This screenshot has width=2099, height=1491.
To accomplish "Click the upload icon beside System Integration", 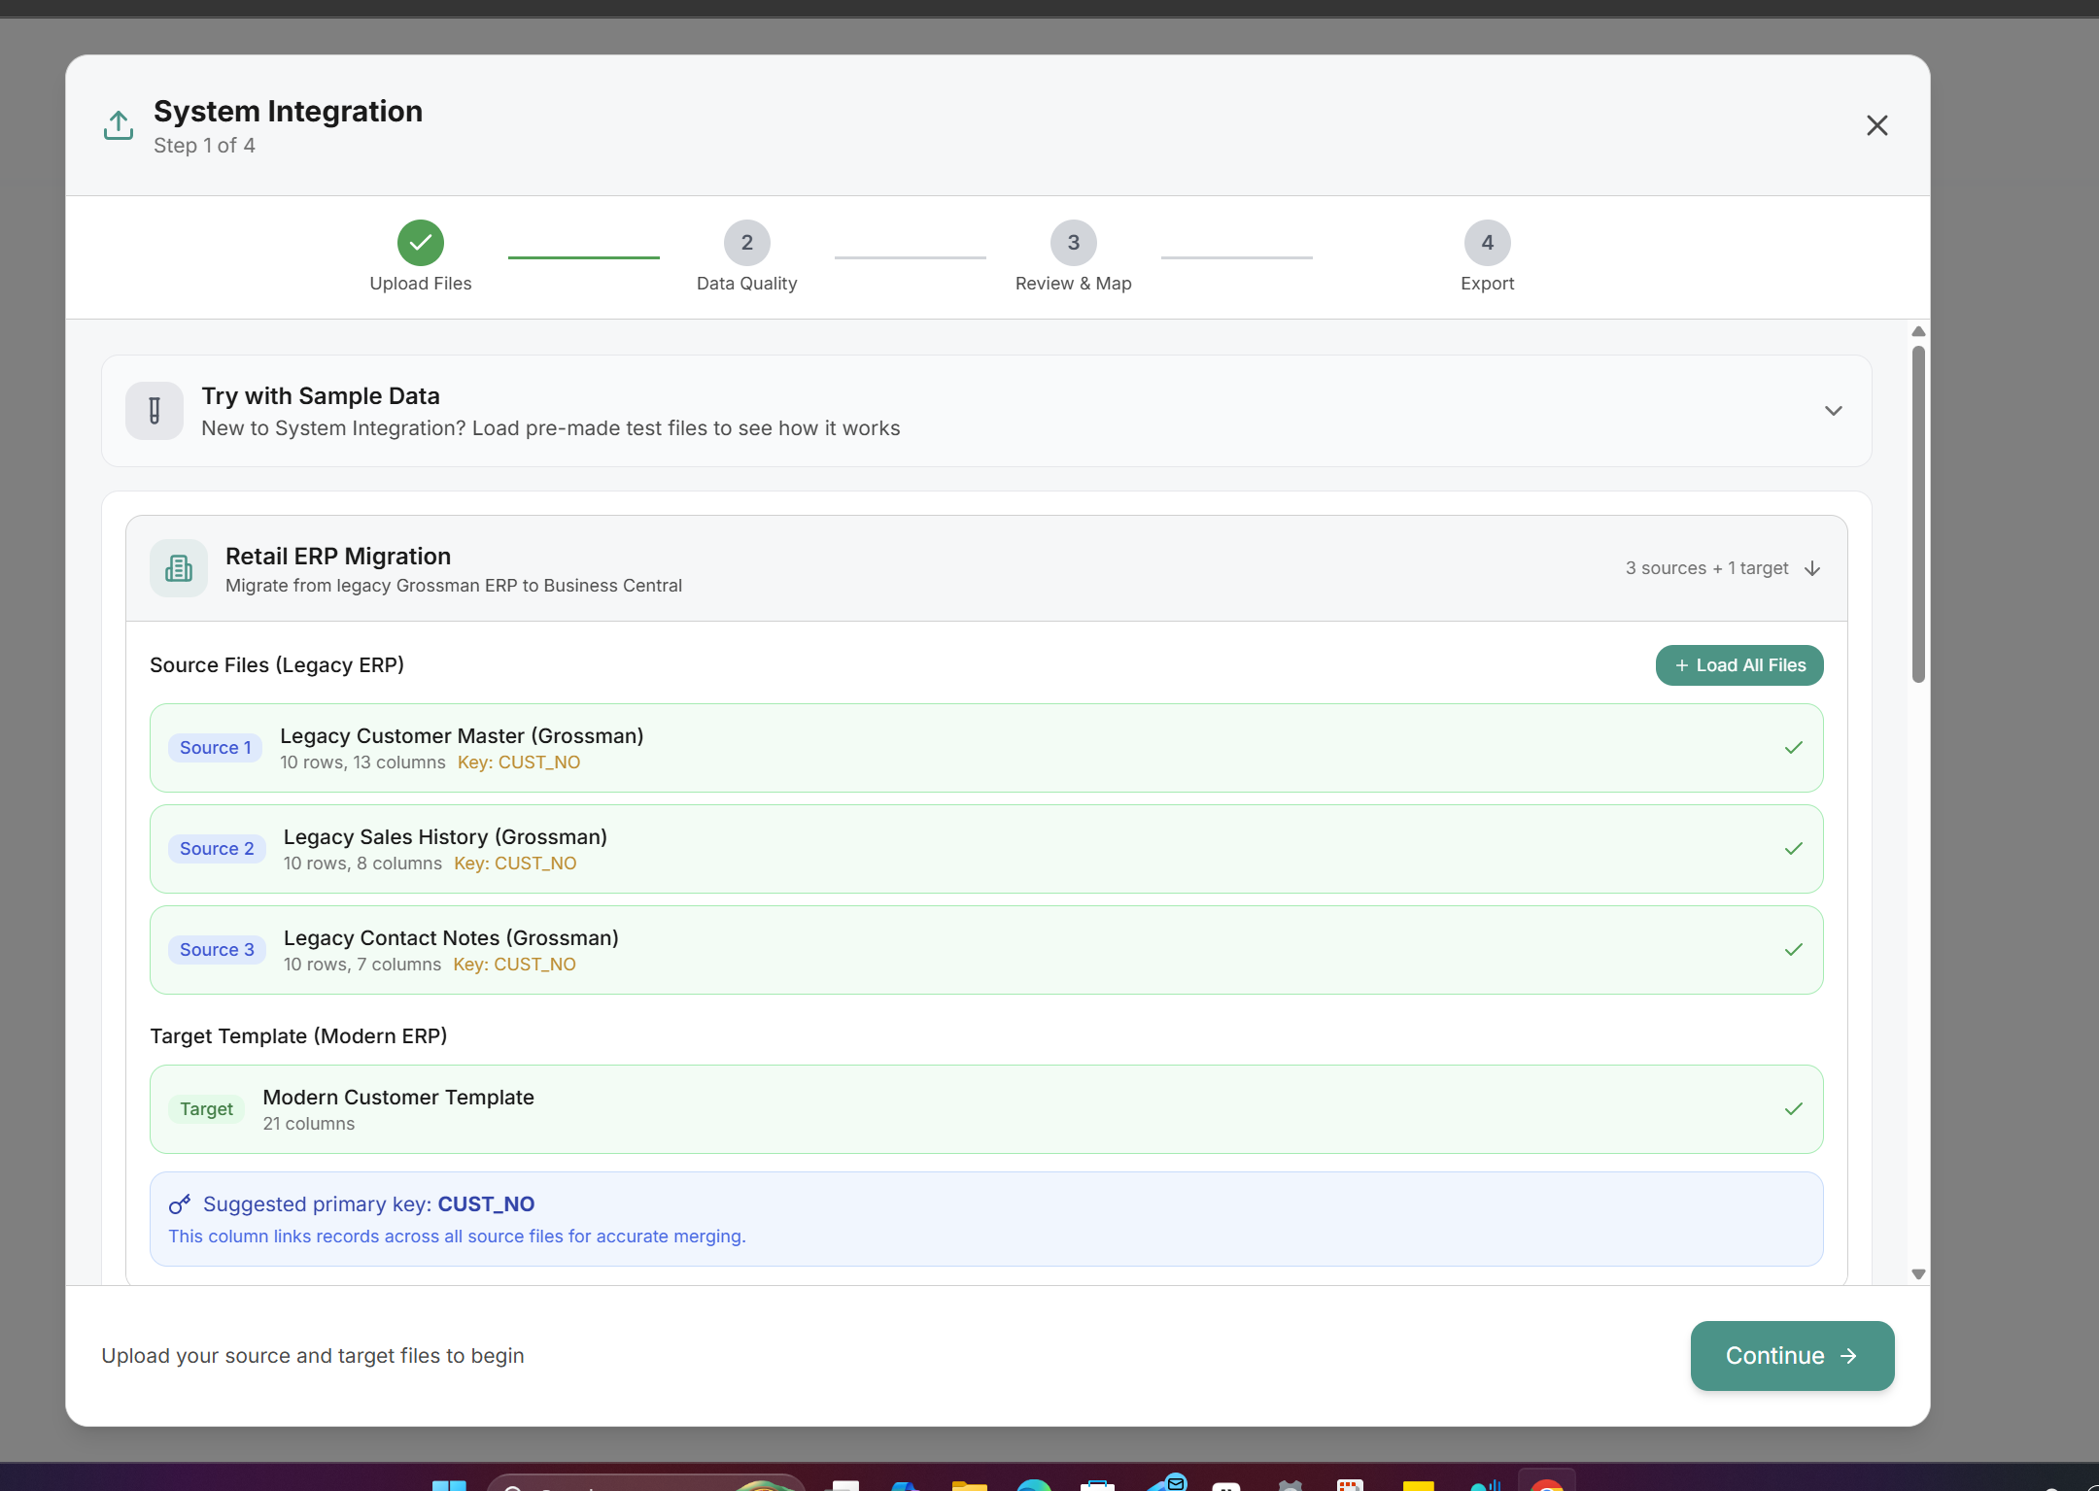I will coord(119,125).
